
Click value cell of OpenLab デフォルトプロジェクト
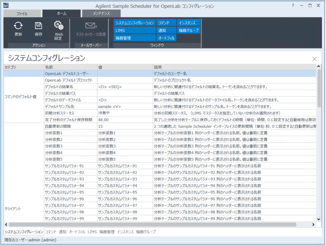pos(125,80)
